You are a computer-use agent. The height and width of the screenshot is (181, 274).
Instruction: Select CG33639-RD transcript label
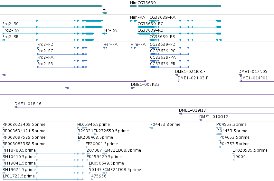(150, 30)
